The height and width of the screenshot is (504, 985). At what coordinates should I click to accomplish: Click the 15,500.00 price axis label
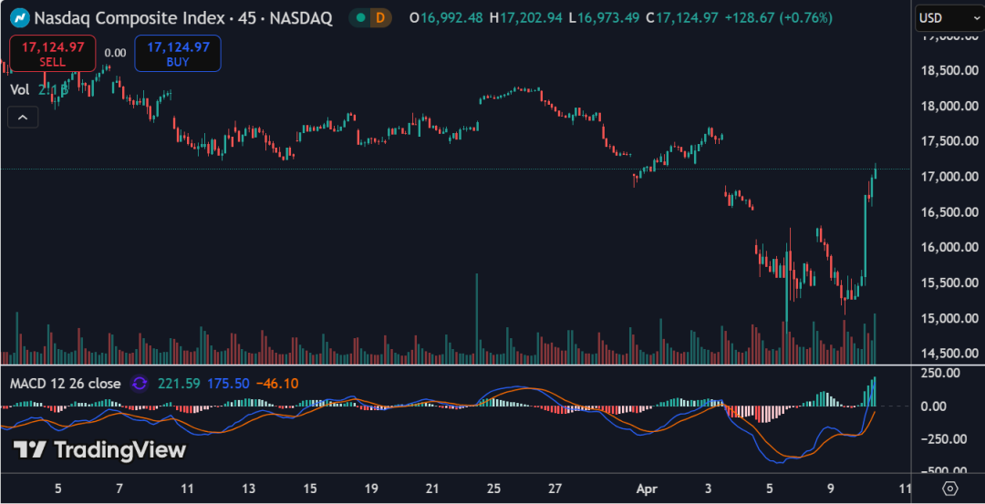point(949,283)
